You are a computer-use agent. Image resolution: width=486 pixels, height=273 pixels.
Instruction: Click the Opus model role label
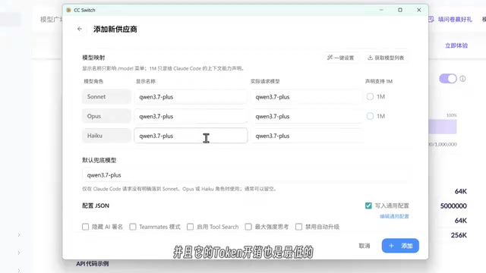106,116
